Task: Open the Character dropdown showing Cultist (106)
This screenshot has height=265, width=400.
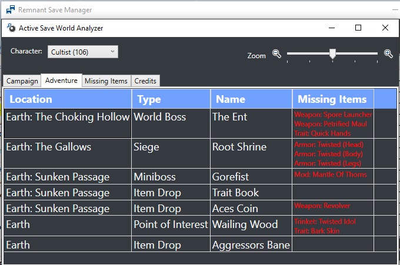Action: pos(83,52)
